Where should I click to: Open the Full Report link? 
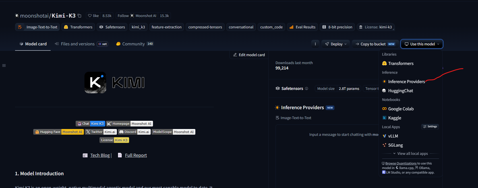(136, 155)
